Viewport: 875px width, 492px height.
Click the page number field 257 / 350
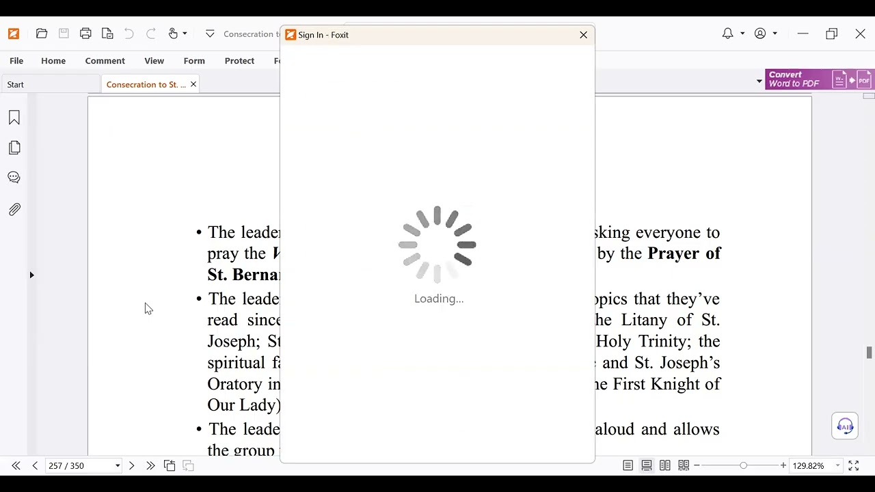click(79, 465)
